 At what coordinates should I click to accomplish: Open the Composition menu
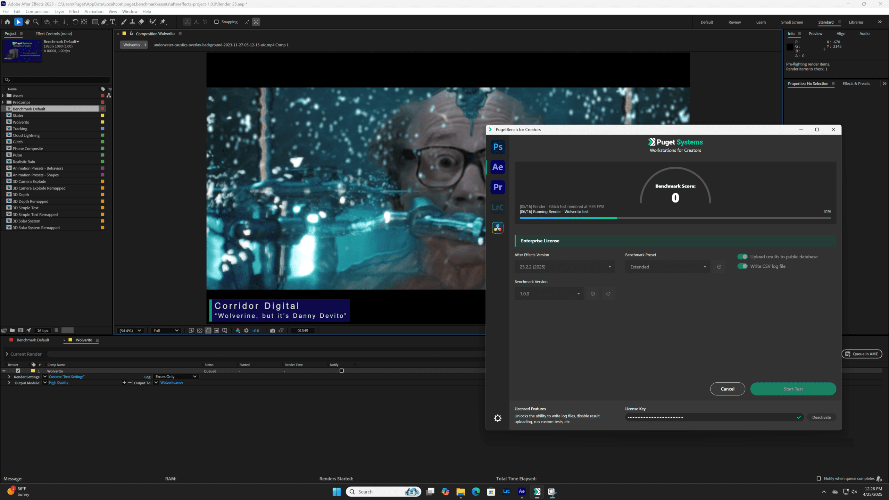click(x=37, y=11)
